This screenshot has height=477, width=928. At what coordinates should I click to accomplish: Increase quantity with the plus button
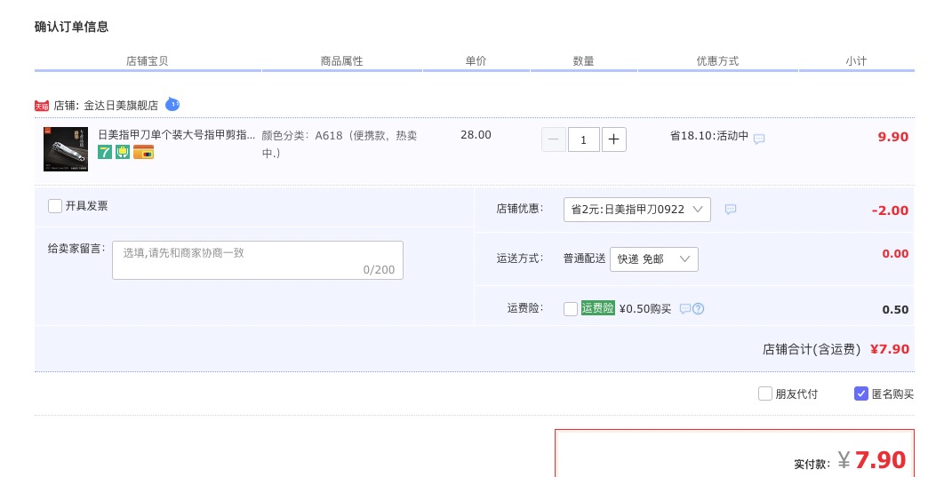click(613, 139)
